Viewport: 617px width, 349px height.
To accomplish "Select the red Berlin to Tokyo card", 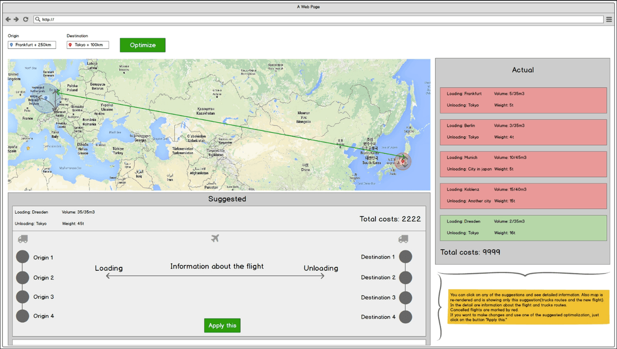I will (523, 132).
